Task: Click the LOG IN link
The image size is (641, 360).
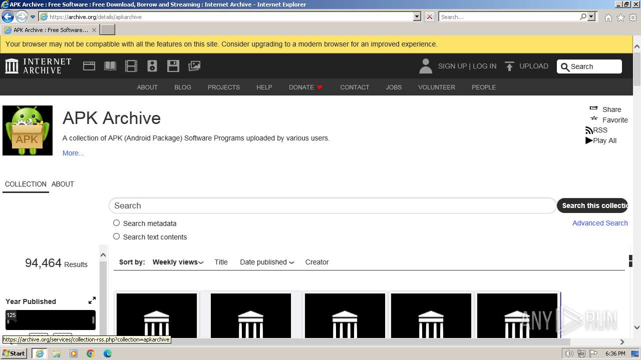Action: [x=484, y=66]
